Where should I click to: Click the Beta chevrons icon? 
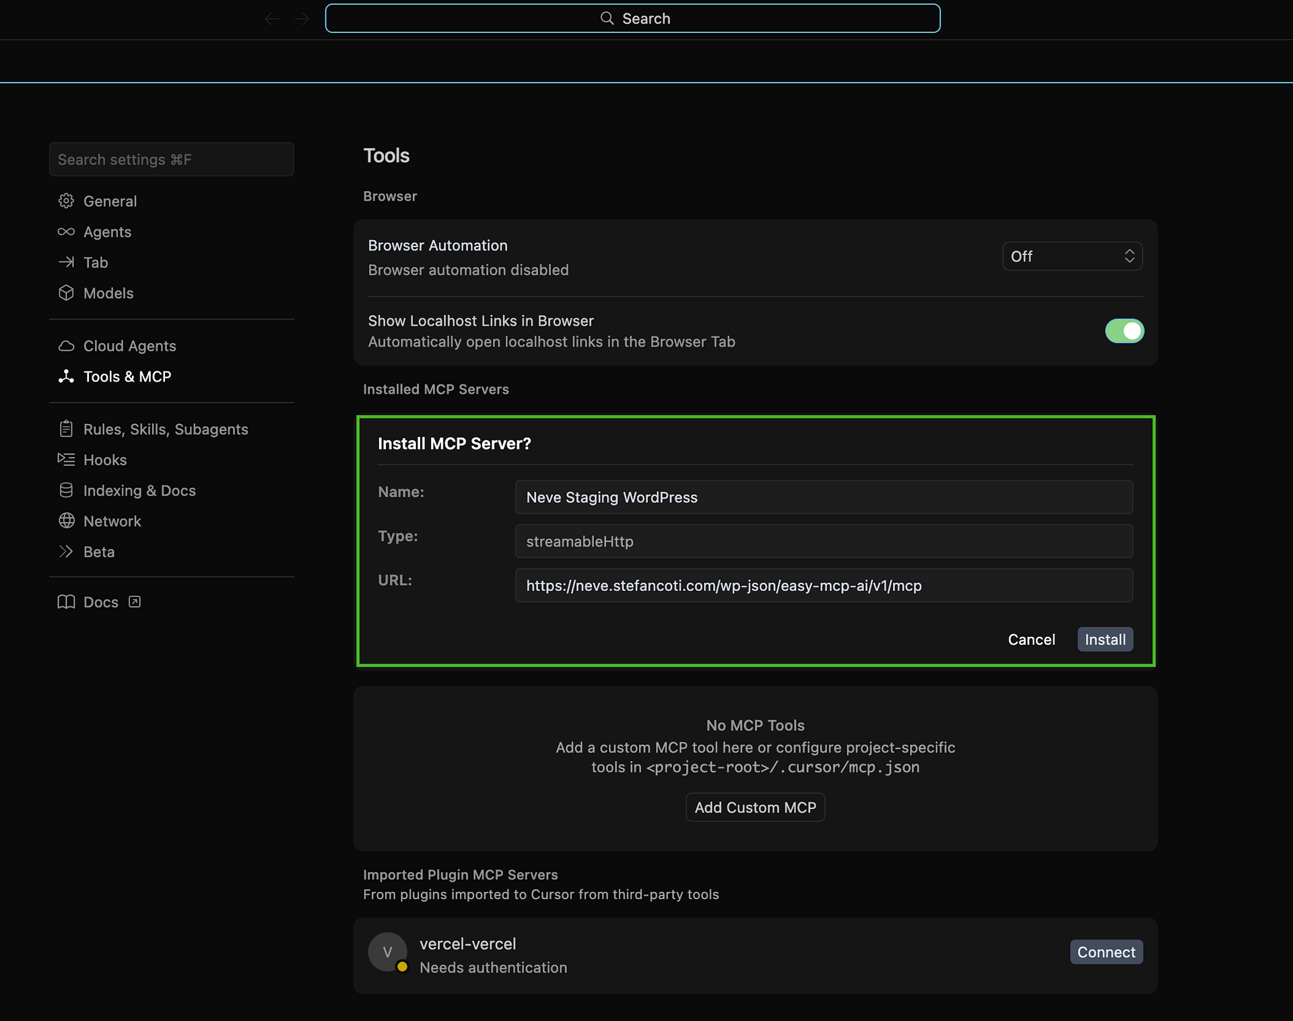click(x=66, y=551)
